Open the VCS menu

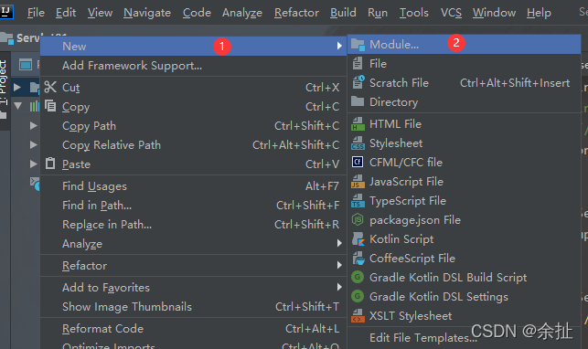pyautogui.click(x=451, y=13)
